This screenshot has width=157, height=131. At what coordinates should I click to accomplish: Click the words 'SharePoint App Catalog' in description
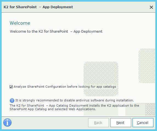[x=28, y=109]
